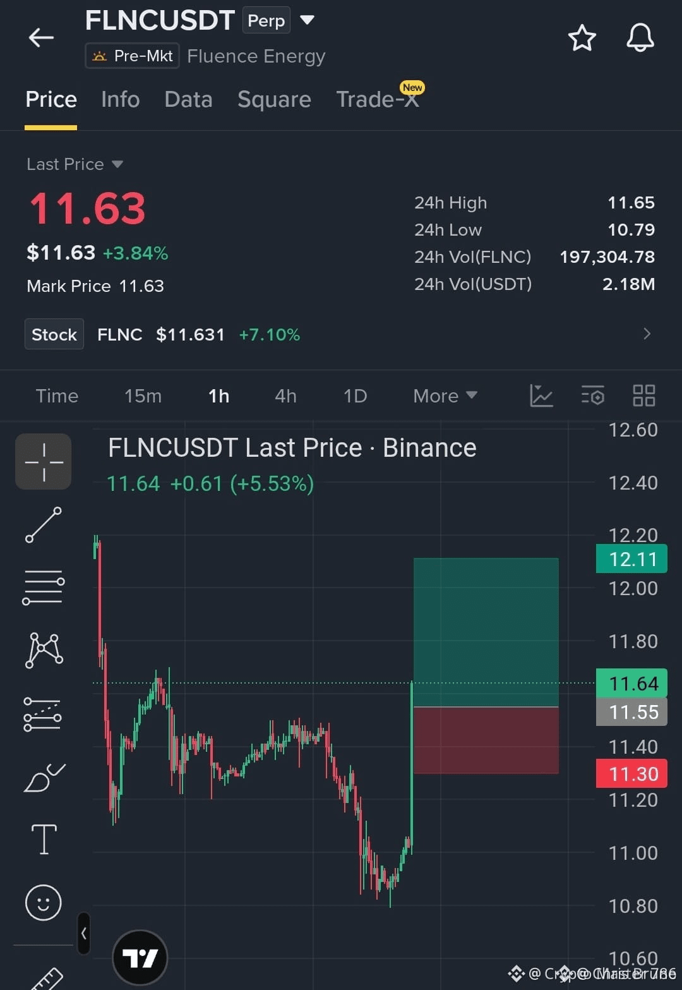Click the Mark Price 11.63 text
Image resolution: width=682 pixels, height=990 pixels.
(95, 286)
